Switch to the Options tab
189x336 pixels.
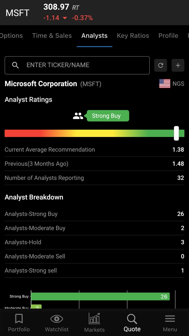11,36
